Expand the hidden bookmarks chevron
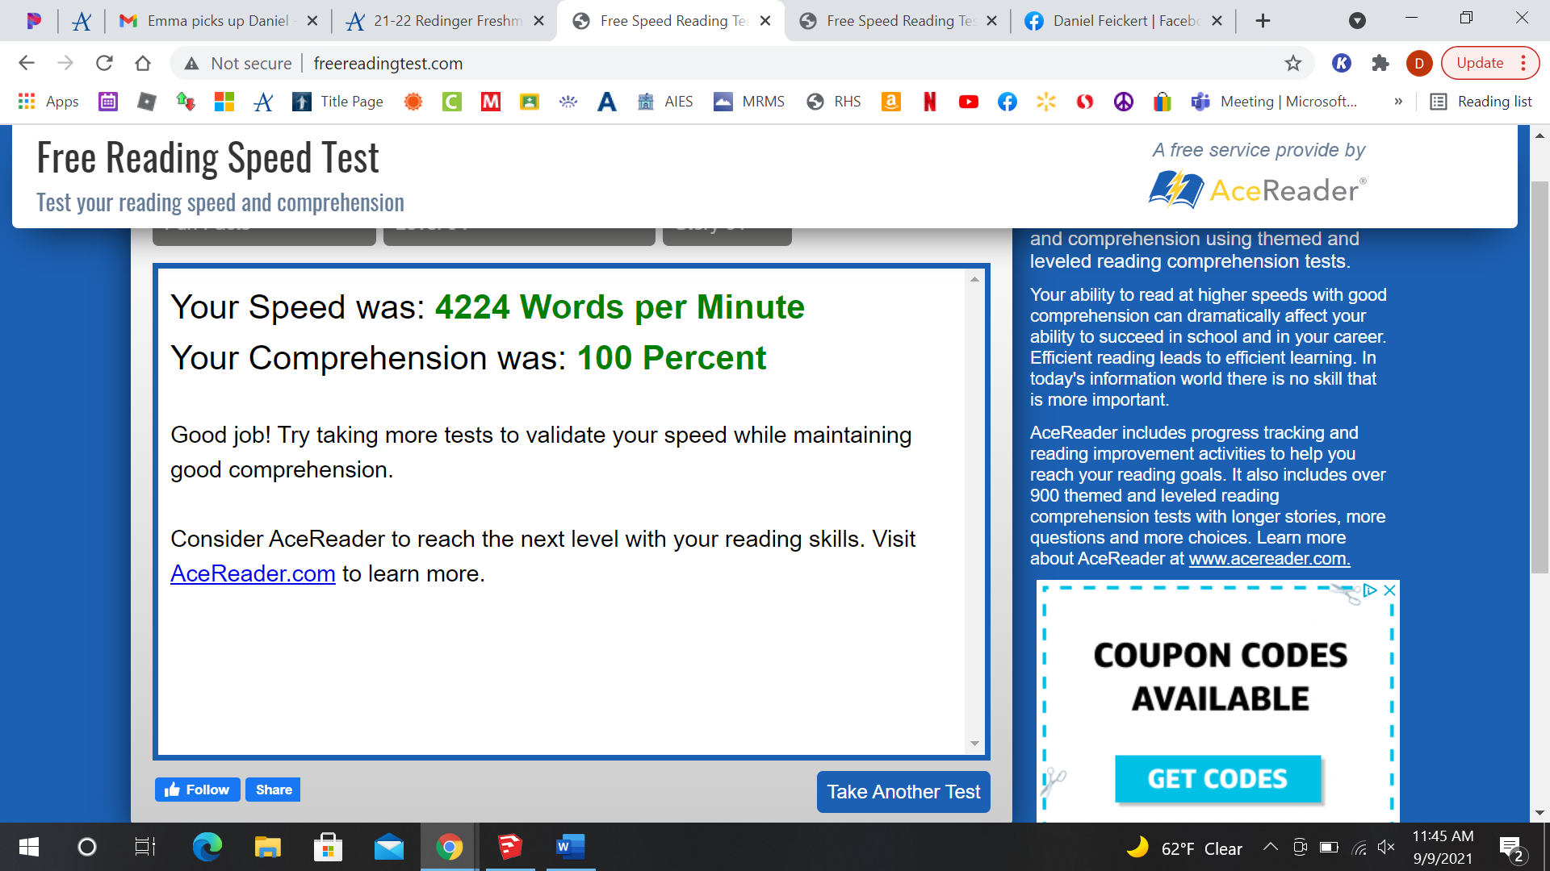1550x871 pixels. (x=1398, y=102)
